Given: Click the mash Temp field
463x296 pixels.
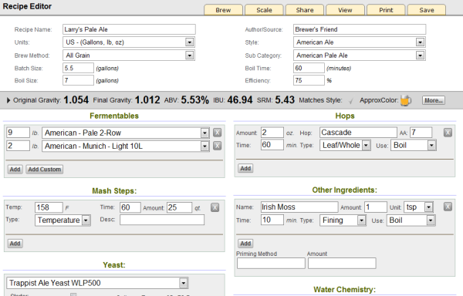Looking at the screenshot, I should (x=49, y=207).
